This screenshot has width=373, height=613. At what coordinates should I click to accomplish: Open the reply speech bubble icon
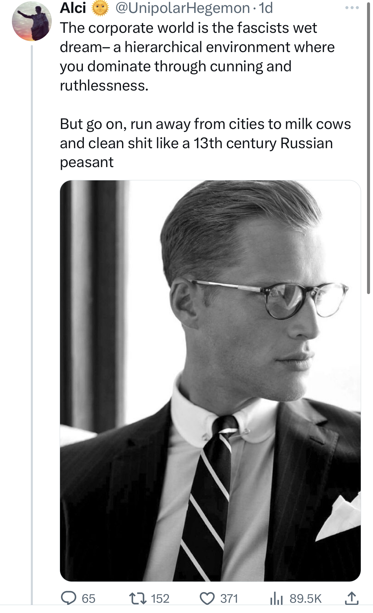pos(69,598)
